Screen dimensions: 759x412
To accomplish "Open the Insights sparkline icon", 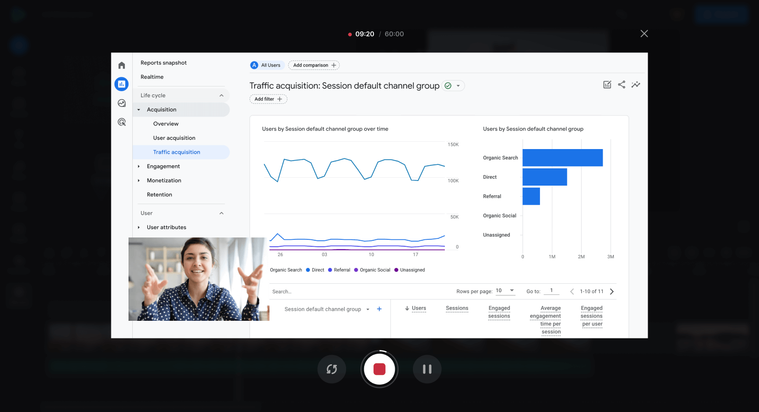I will (x=636, y=85).
